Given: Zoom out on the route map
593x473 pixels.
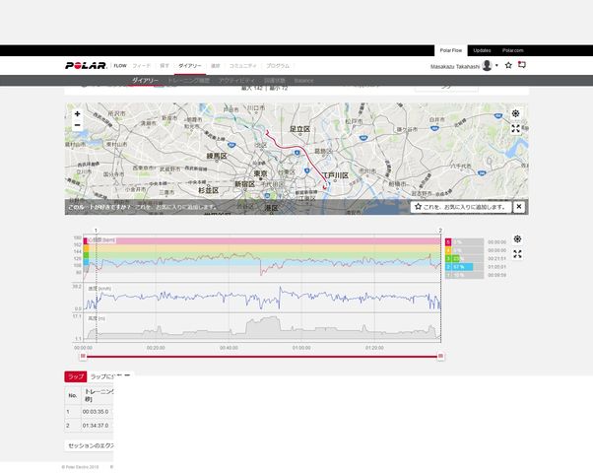Looking at the screenshot, I should [x=78, y=125].
